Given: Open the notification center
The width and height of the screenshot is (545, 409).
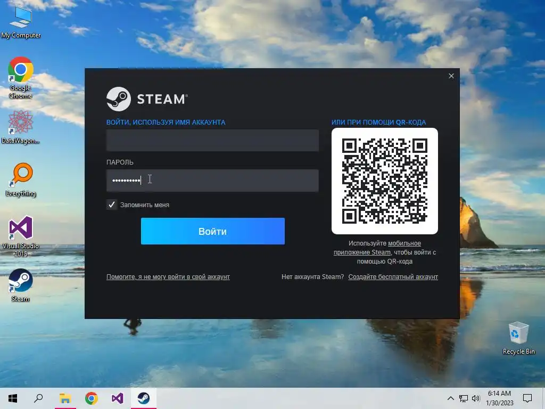Looking at the screenshot, I should pos(527,398).
